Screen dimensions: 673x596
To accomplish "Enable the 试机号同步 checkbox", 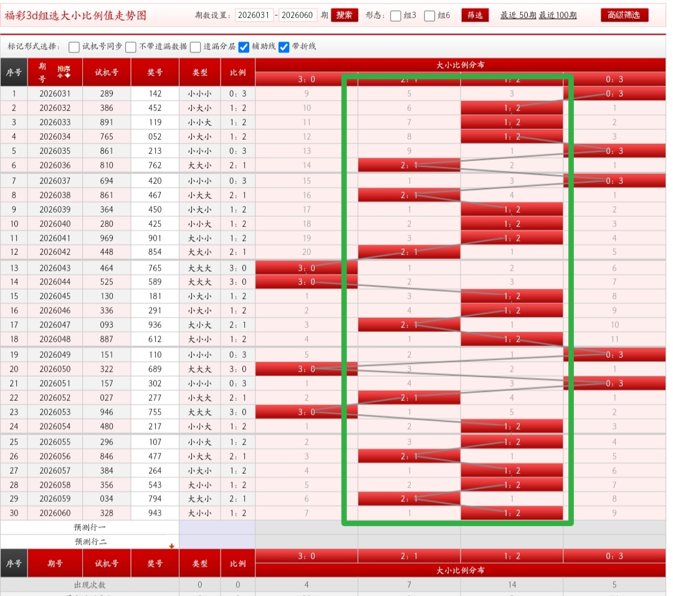I will point(74,47).
